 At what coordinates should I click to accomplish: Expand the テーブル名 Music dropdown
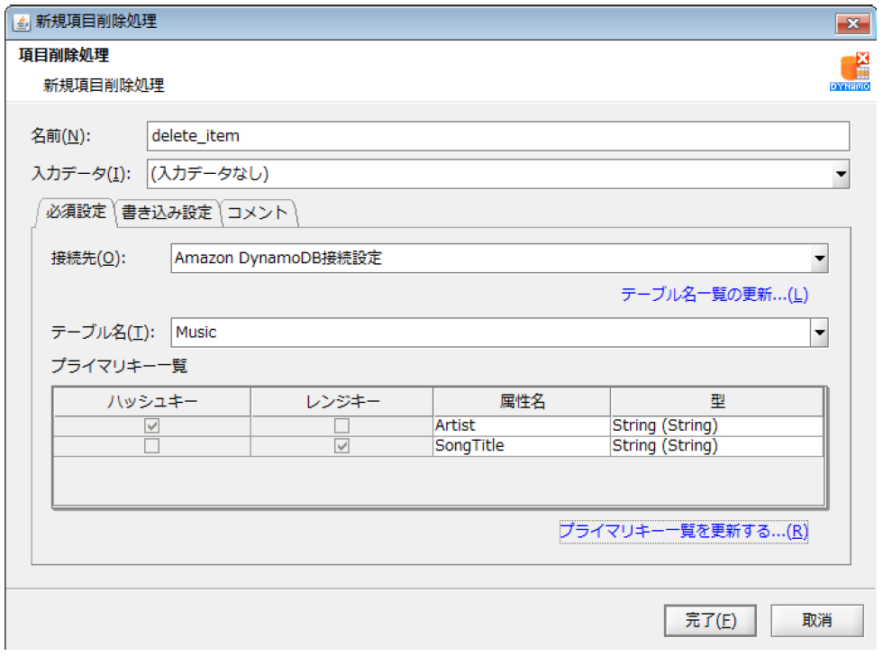(x=818, y=333)
